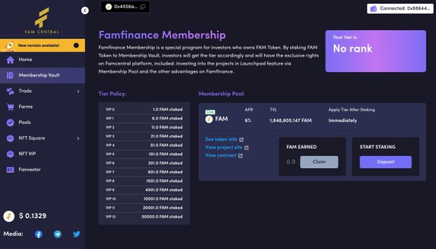
Task: Click the VIP 7 tier row
Action: point(144,172)
